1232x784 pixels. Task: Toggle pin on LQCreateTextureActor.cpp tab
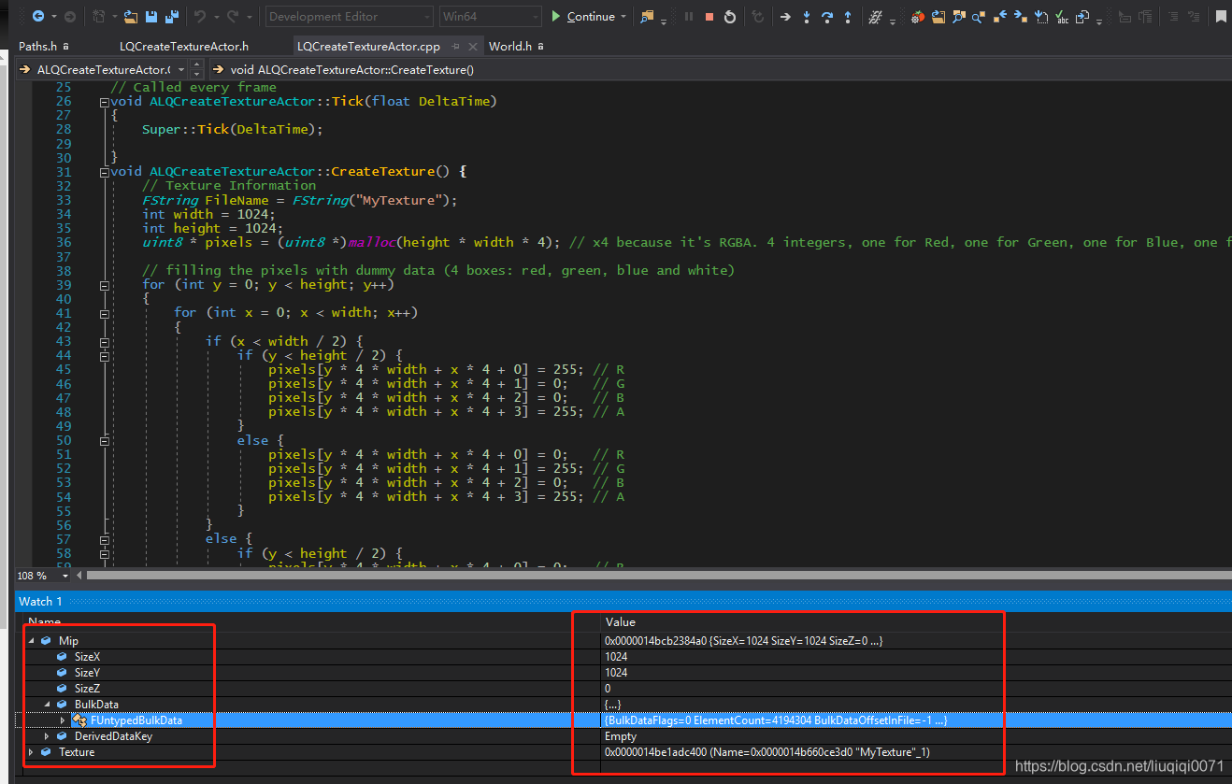click(x=455, y=46)
